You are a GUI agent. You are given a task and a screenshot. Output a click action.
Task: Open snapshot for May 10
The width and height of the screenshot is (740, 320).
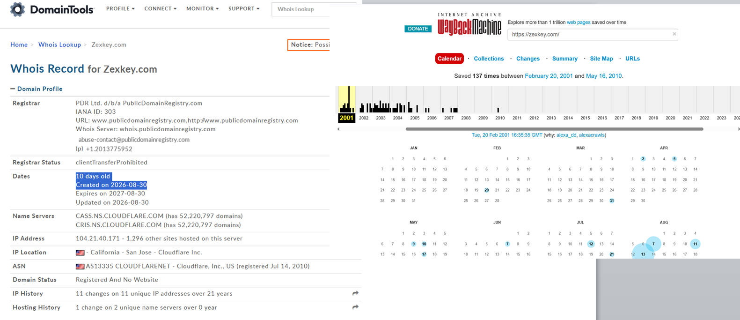424,244
